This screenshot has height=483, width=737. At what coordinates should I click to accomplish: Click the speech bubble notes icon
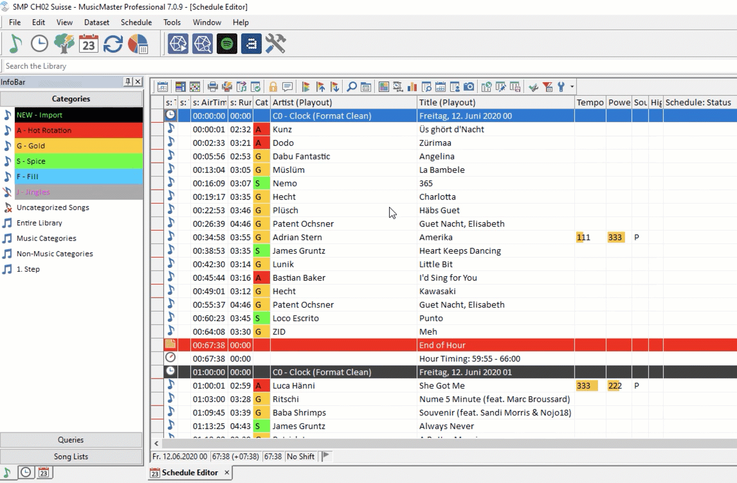point(287,87)
